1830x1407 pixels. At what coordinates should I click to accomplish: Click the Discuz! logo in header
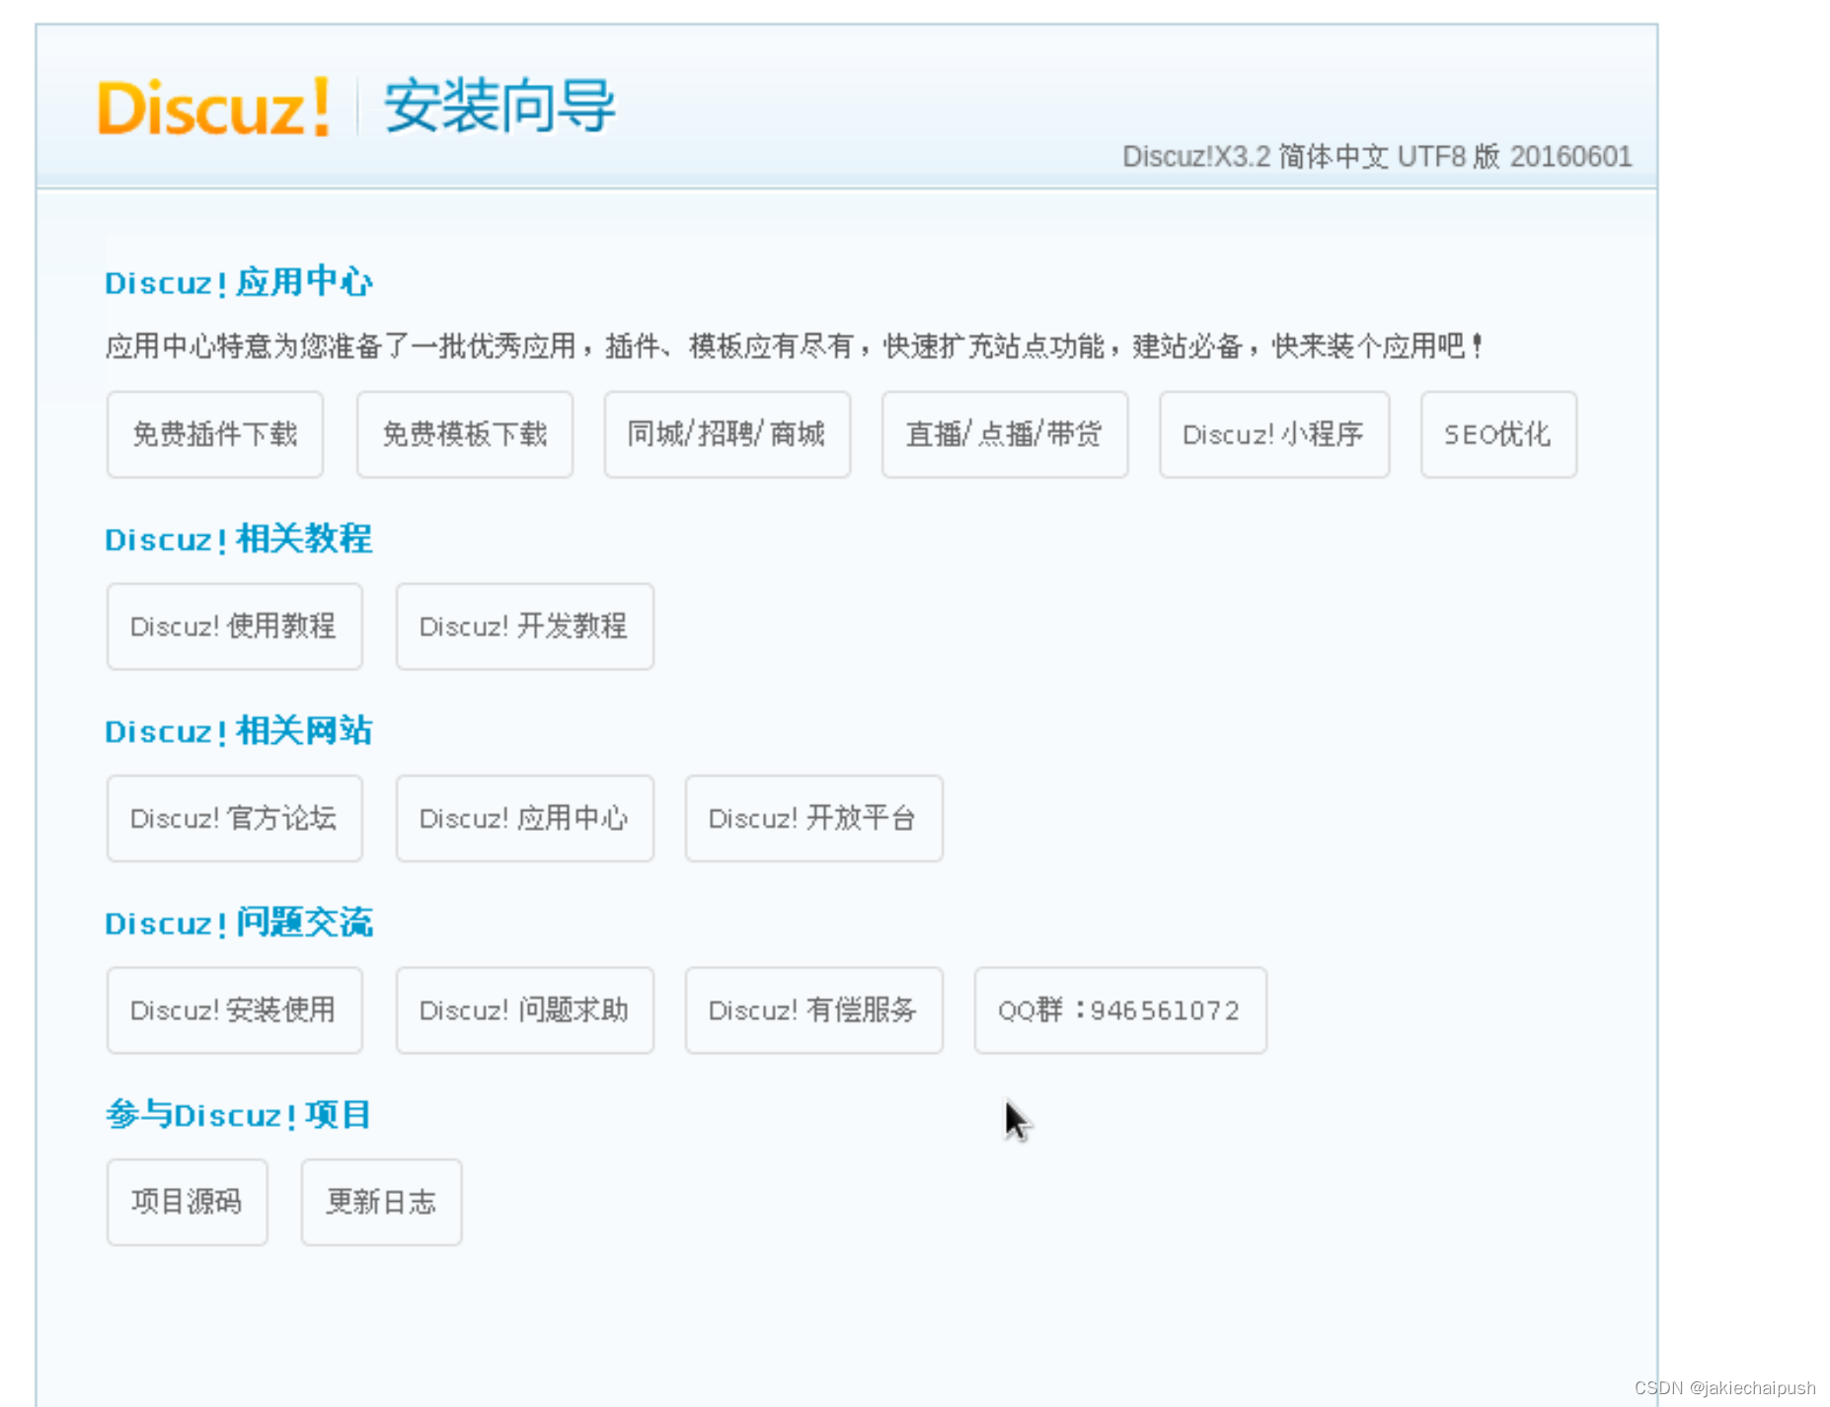tap(214, 107)
